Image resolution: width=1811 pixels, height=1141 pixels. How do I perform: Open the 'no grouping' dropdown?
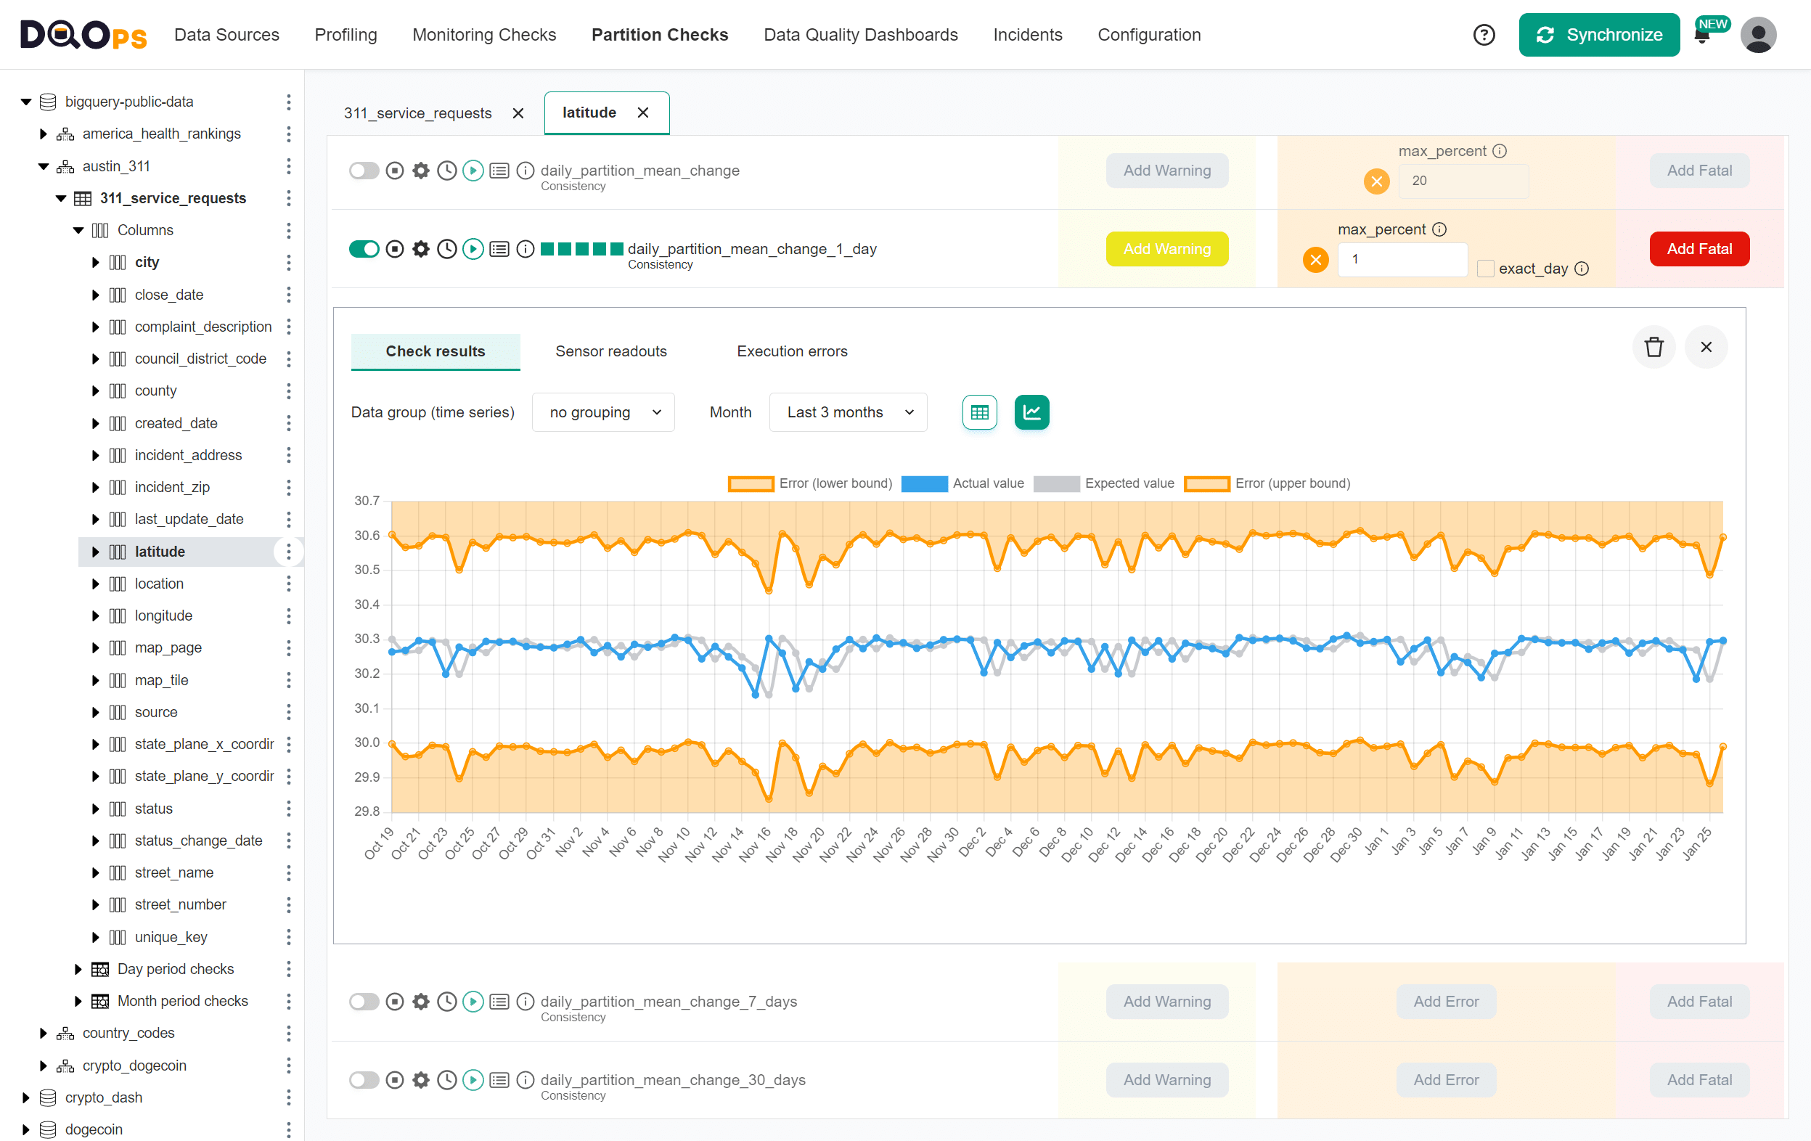coord(603,412)
